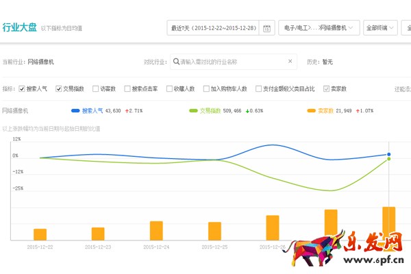Check the 收藏人数 indicator
The width and height of the screenshot is (411, 274).
click(169, 89)
